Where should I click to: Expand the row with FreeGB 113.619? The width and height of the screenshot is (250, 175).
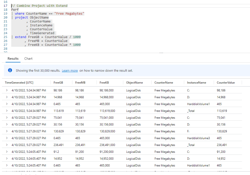[7, 111]
